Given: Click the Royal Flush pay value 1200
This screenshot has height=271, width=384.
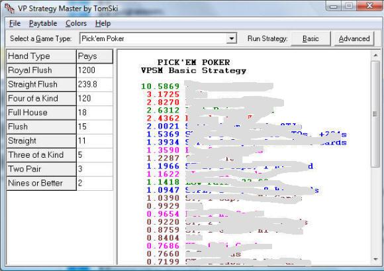Looking at the screenshot, I should coord(95,70).
